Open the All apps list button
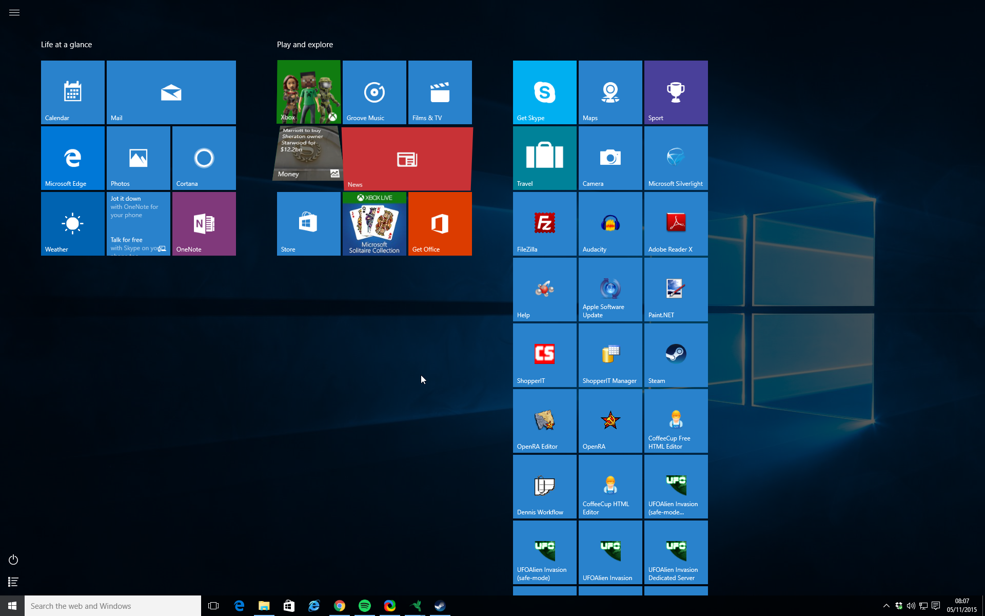 pos(13,582)
